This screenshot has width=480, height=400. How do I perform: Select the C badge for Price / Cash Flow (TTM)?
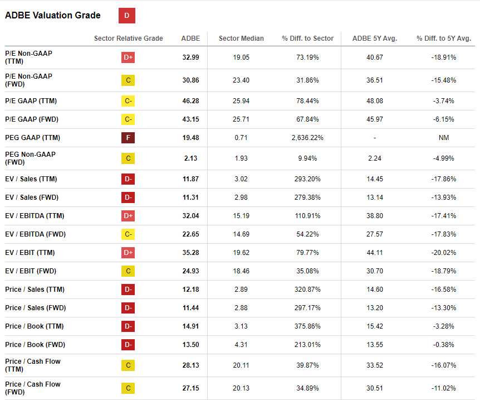click(x=128, y=365)
